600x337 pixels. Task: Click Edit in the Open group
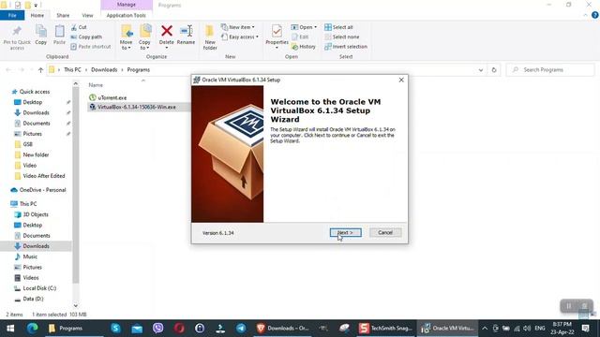pos(300,37)
